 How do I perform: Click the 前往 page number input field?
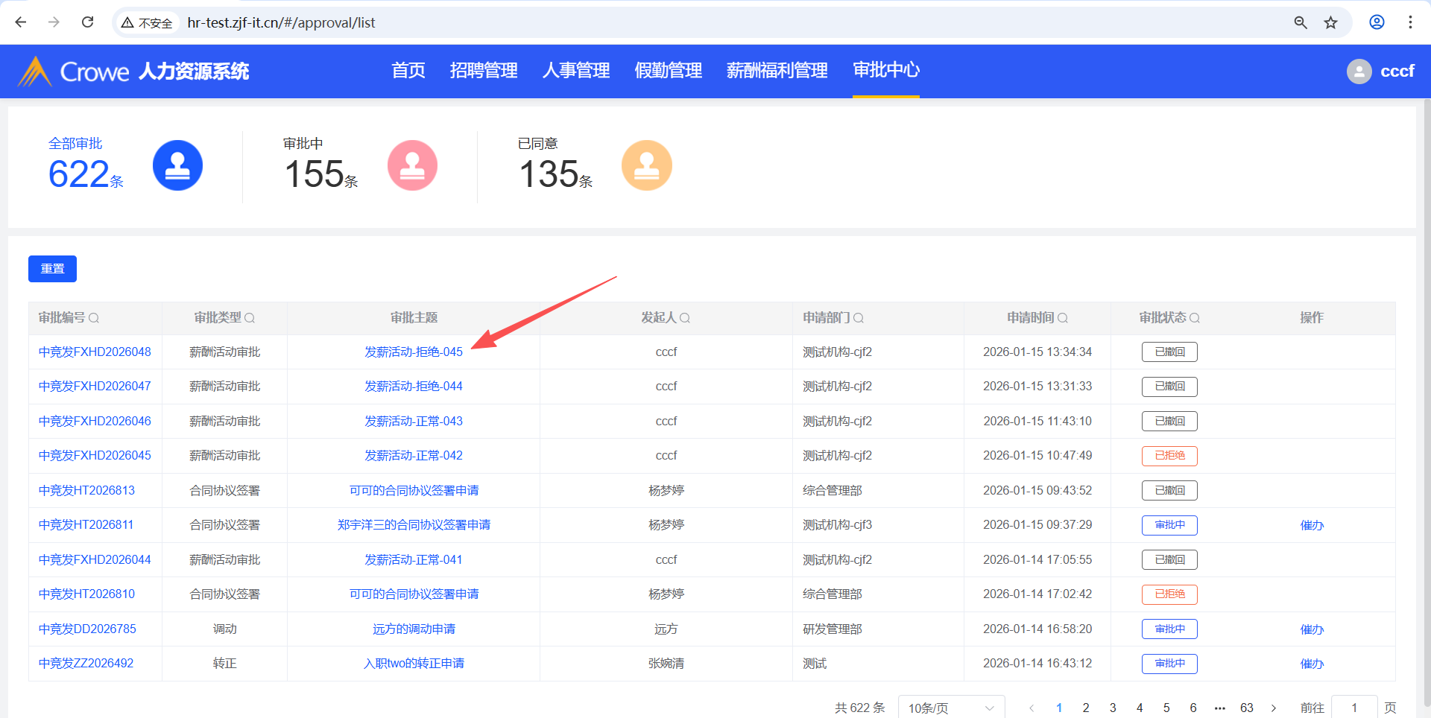(x=1353, y=708)
